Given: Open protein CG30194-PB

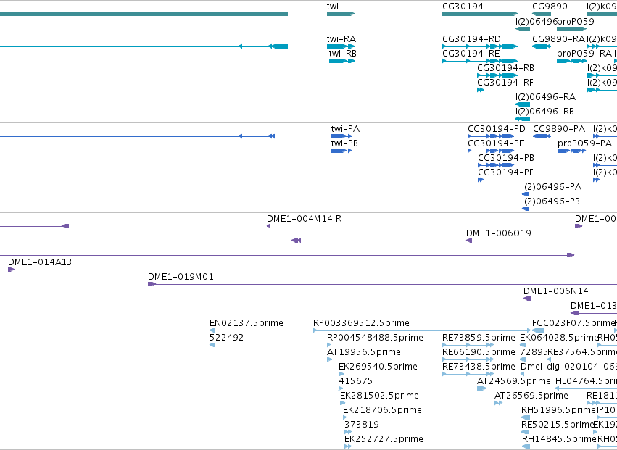Looking at the screenshot, I should tap(506, 158).
